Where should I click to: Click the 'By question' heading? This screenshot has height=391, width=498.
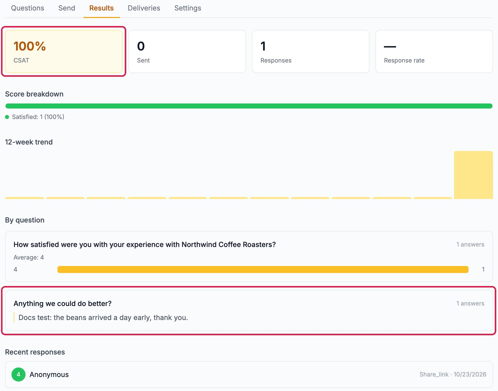tap(25, 220)
